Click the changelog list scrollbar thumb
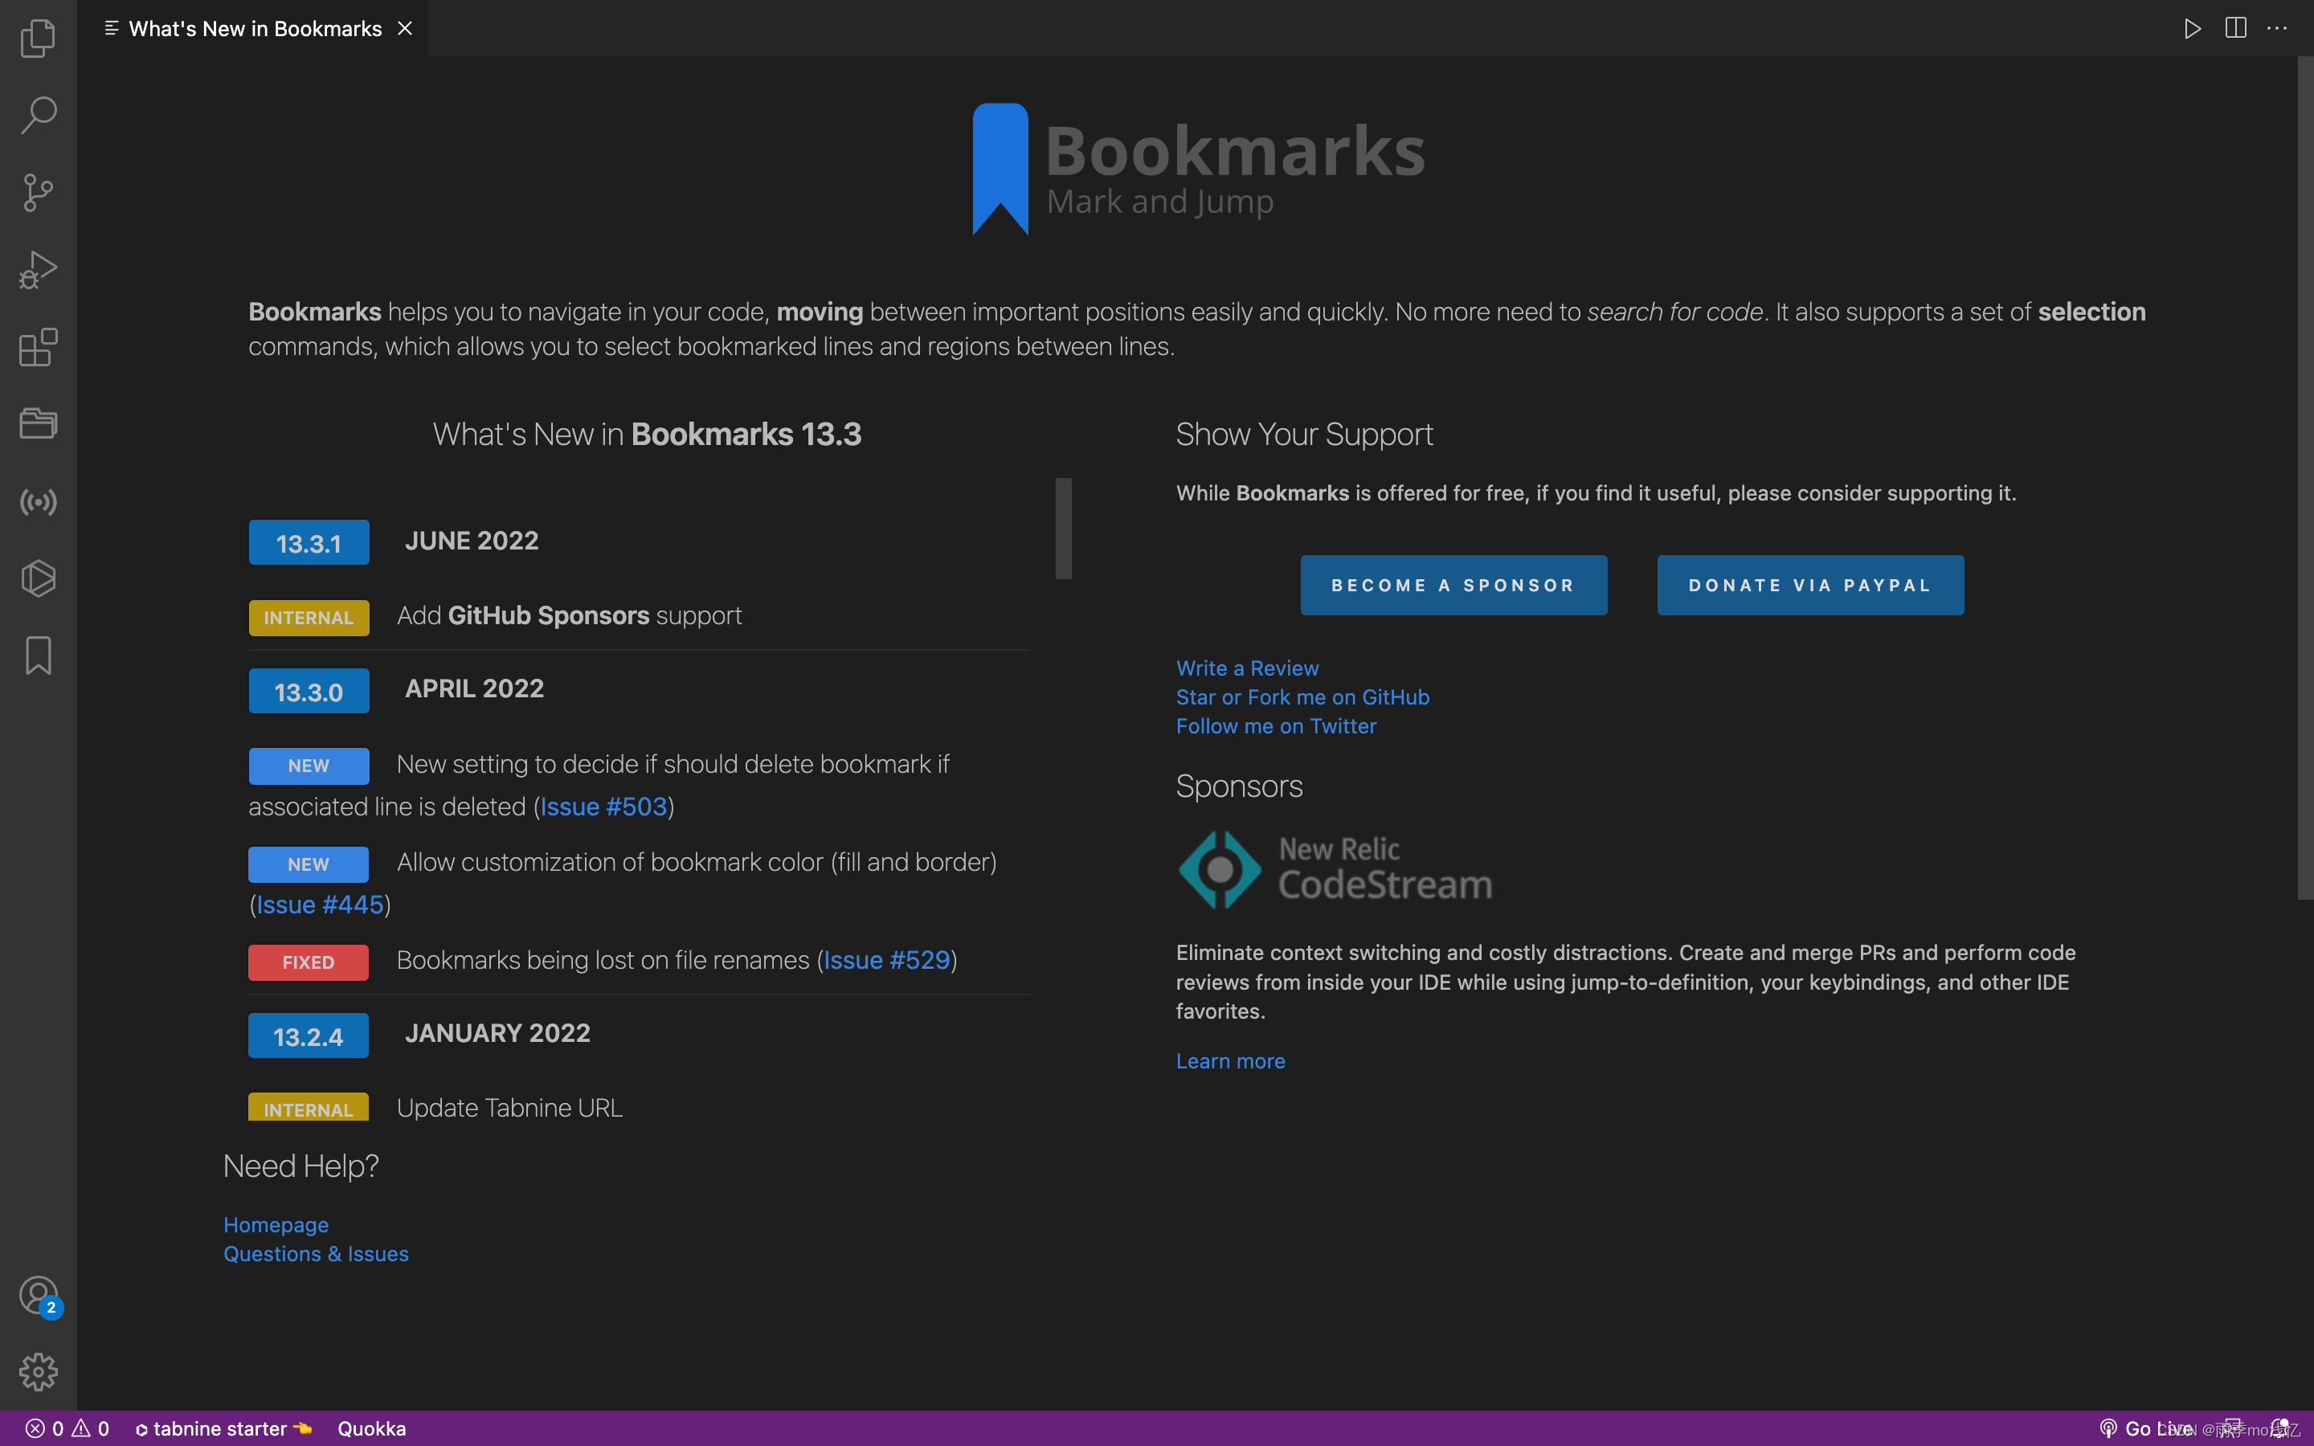 (x=1062, y=528)
